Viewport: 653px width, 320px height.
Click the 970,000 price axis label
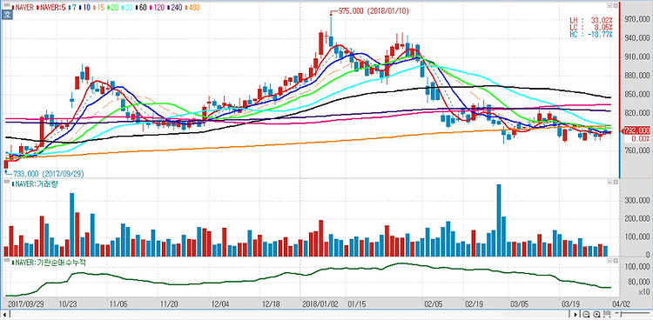(636, 19)
